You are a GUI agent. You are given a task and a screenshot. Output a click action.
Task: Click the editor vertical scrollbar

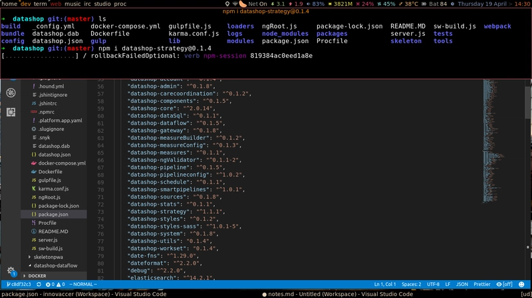coord(528,102)
